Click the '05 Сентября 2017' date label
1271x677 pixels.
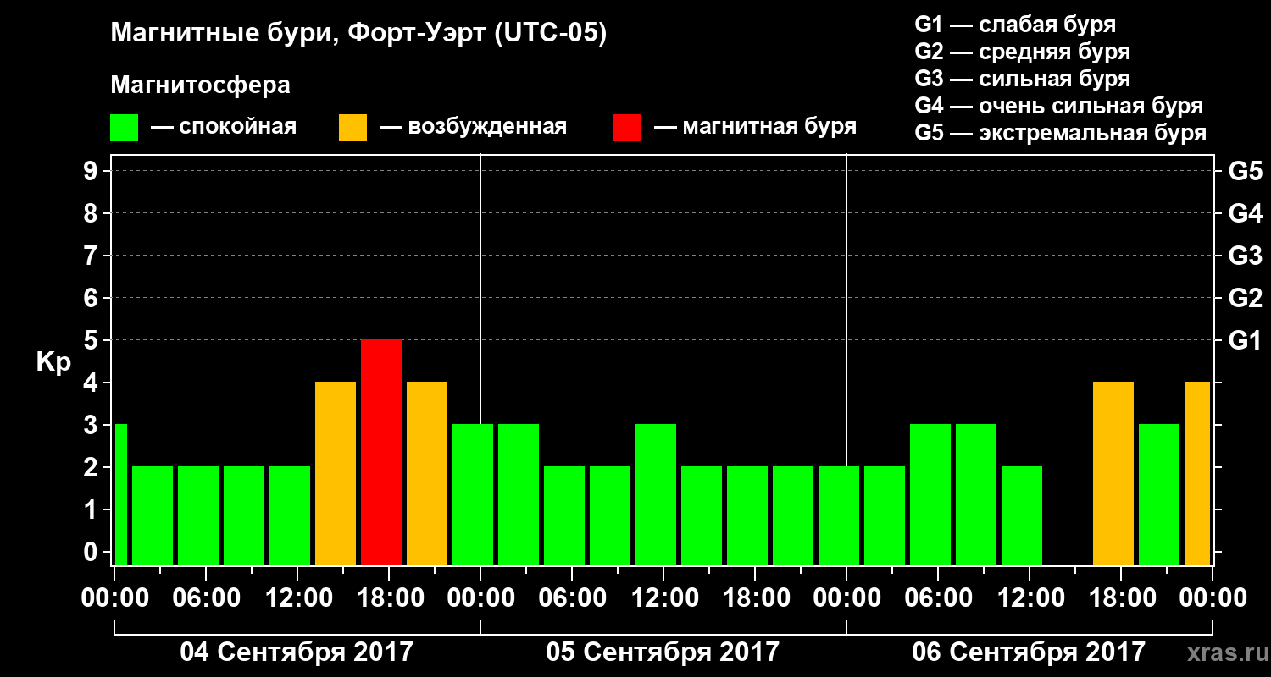tap(663, 652)
